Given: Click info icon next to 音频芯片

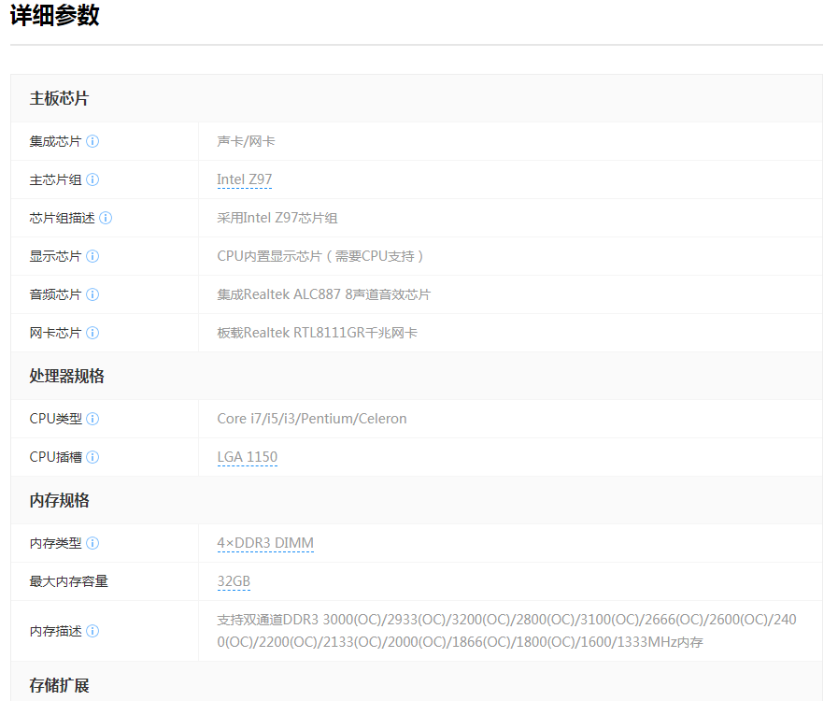Looking at the screenshot, I should click(x=92, y=294).
